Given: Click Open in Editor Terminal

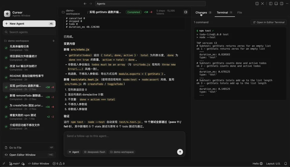Looking at the screenshot, I should click(269, 22).
